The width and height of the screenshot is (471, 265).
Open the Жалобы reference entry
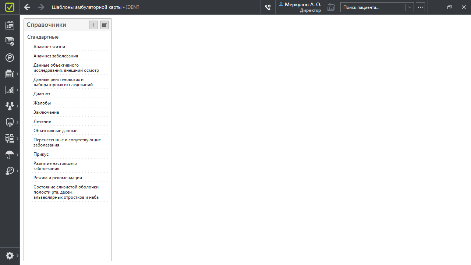click(42, 103)
